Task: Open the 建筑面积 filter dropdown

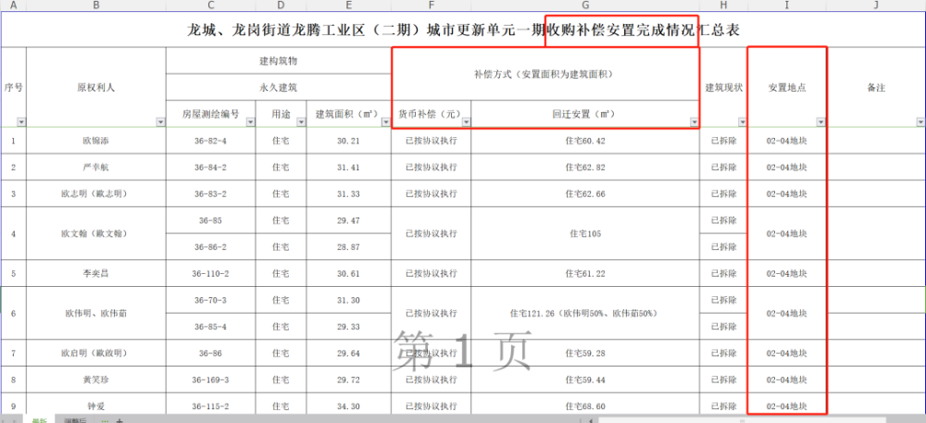Action: [x=385, y=122]
